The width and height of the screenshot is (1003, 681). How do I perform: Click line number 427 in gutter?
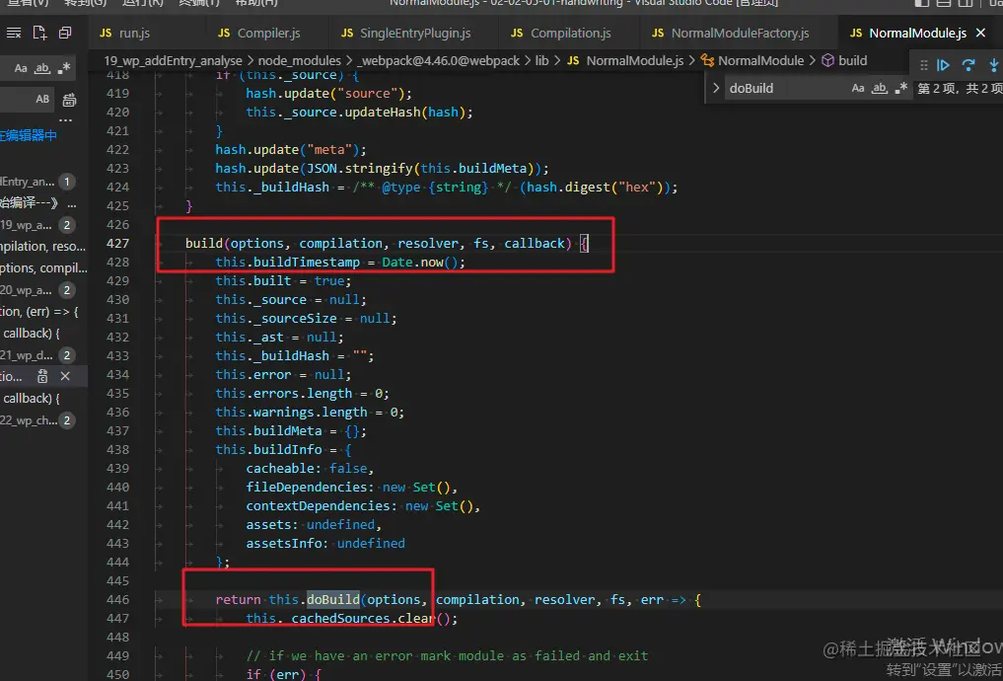pyautogui.click(x=117, y=243)
